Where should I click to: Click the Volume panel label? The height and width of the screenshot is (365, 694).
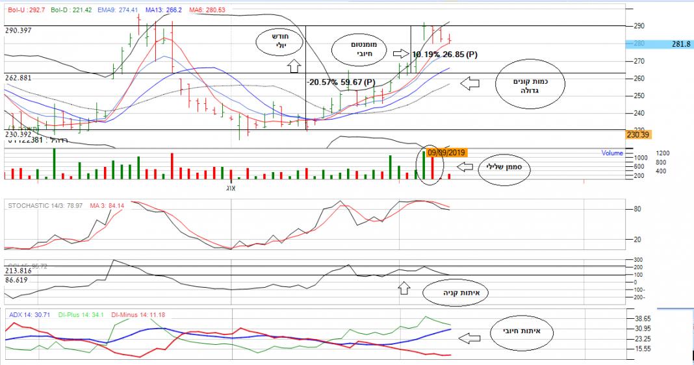611,154
